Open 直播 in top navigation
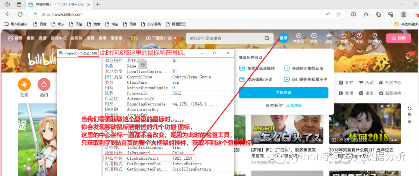419x176 pixels. tap(43, 38)
